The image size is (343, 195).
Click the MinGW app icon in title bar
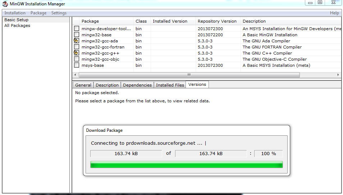pos(5,4)
